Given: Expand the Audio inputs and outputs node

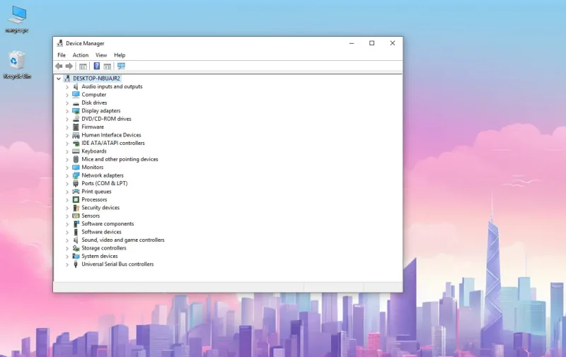Looking at the screenshot, I should pyautogui.click(x=67, y=87).
